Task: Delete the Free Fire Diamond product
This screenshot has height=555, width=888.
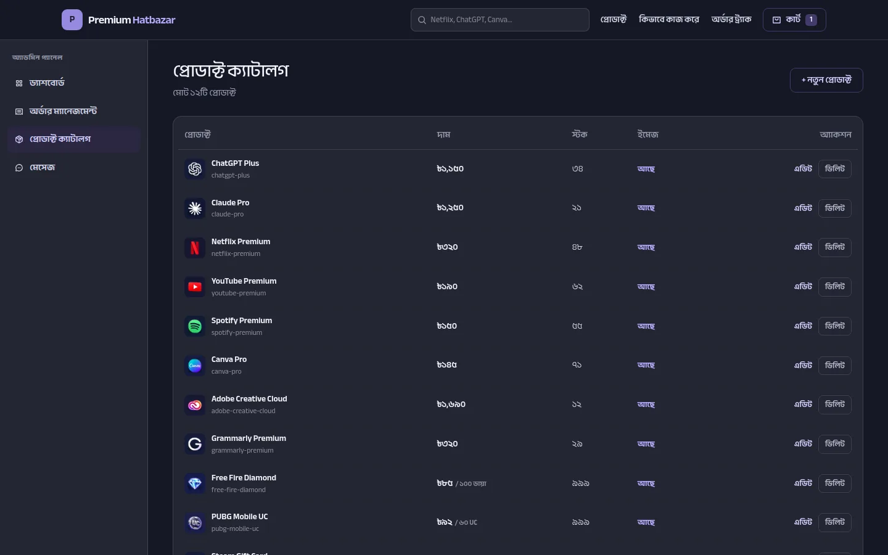Action: [x=835, y=483]
